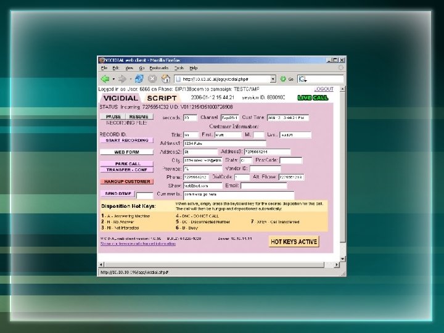
Task: Click START RECORDING button
Action: 127,141
